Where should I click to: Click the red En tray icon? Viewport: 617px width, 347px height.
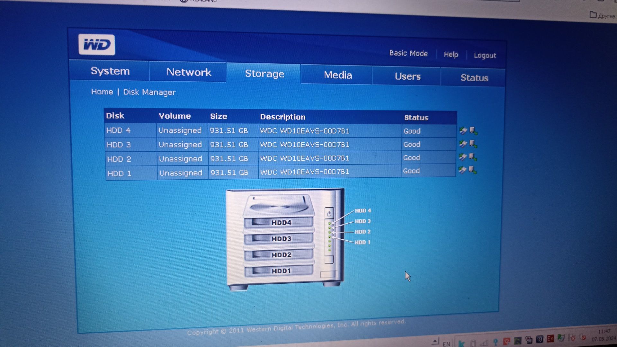[550, 338]
